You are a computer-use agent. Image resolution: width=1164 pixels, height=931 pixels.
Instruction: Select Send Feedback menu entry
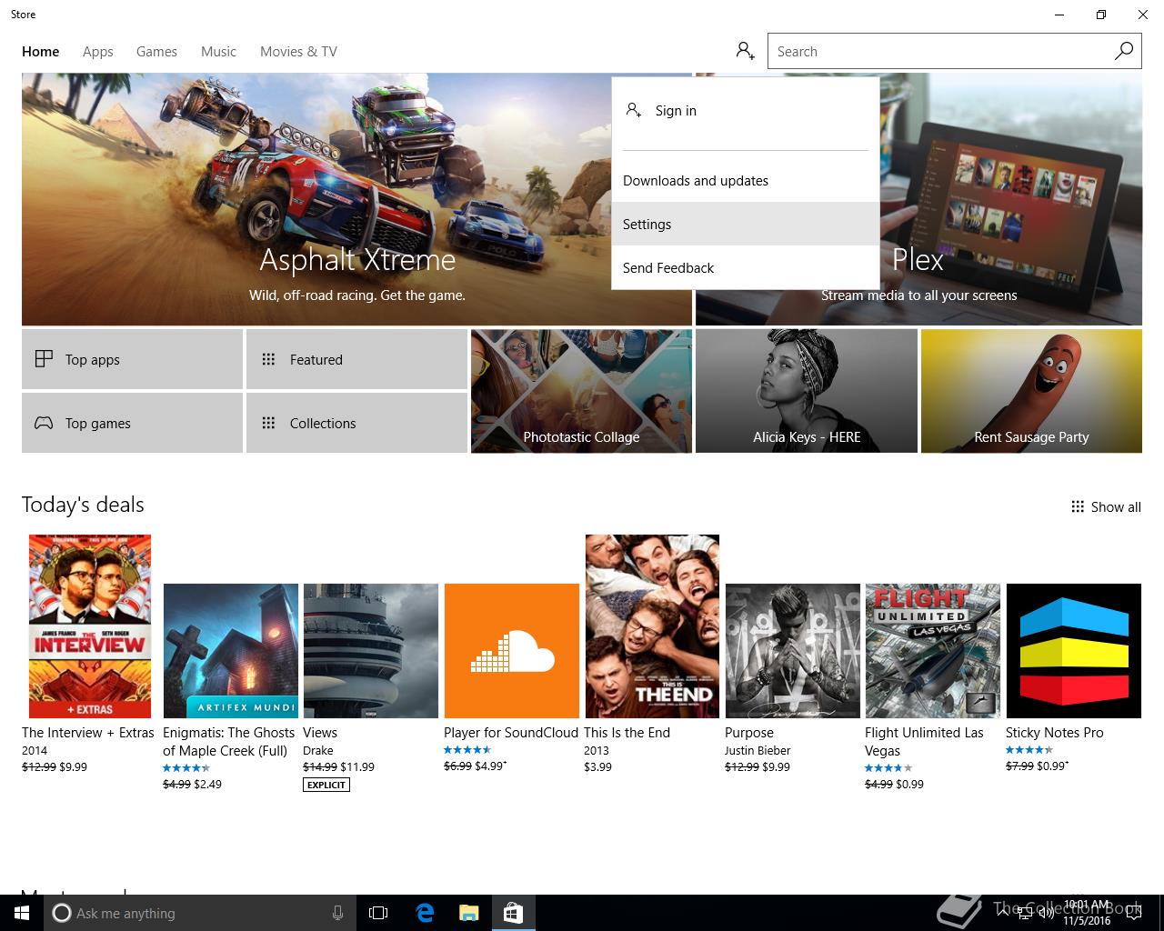(x=746, y=267)
